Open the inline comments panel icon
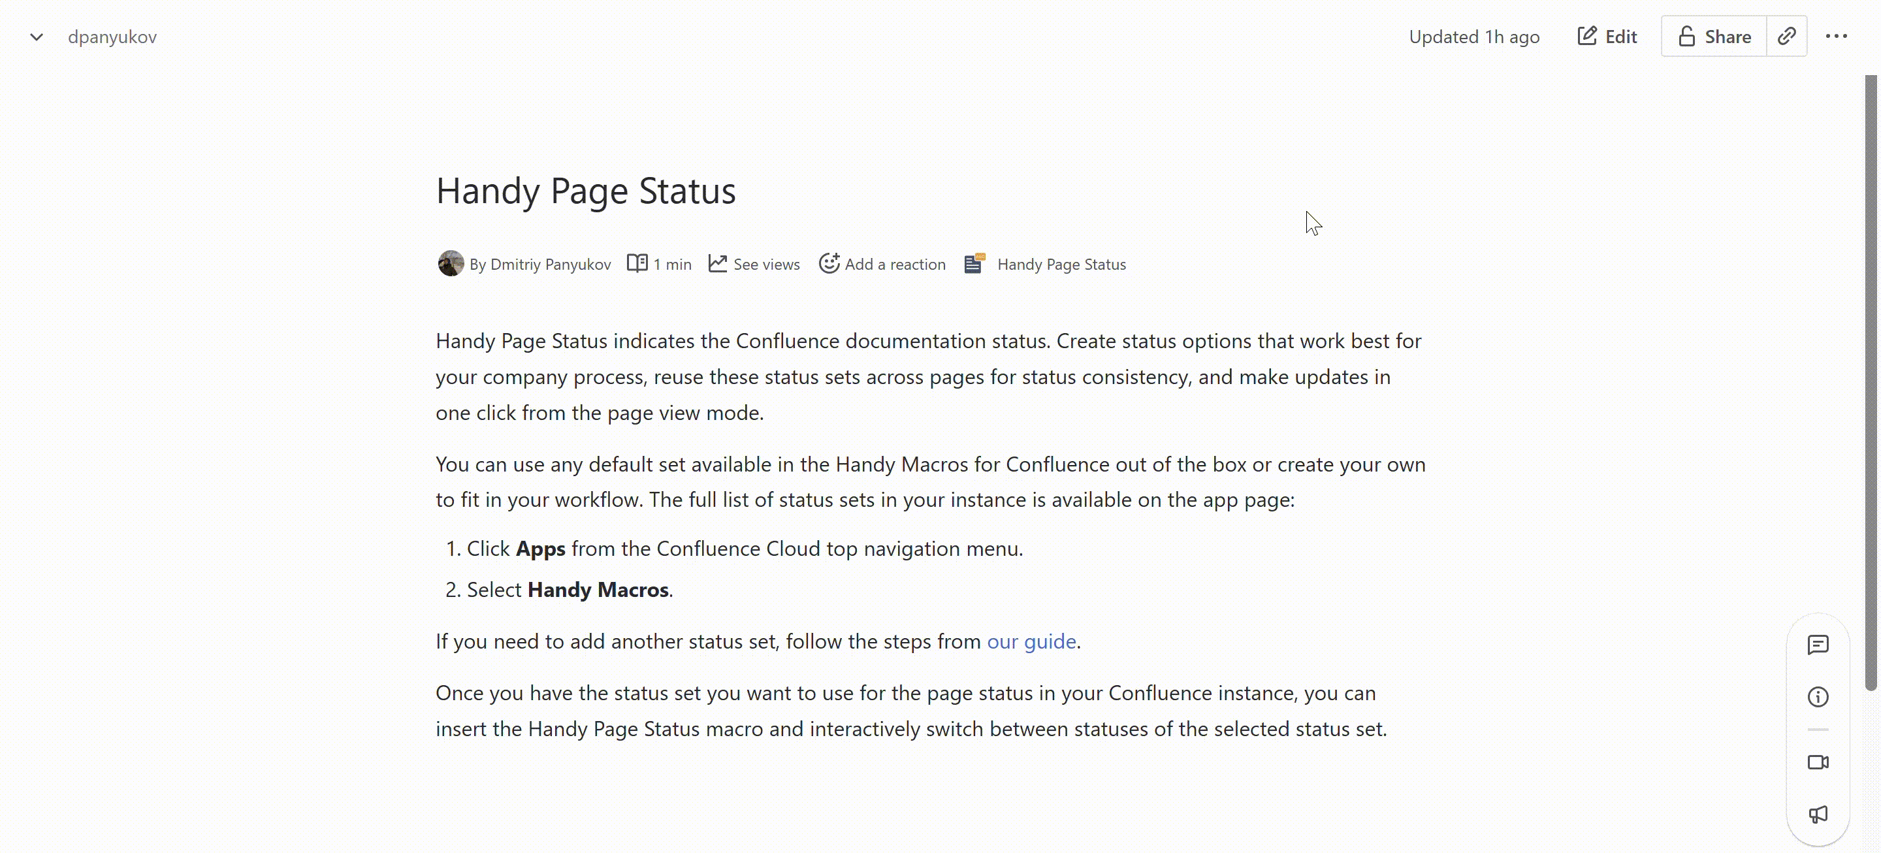The height and width of the screenshot is (853, 1881). [x=1818, y=644]
